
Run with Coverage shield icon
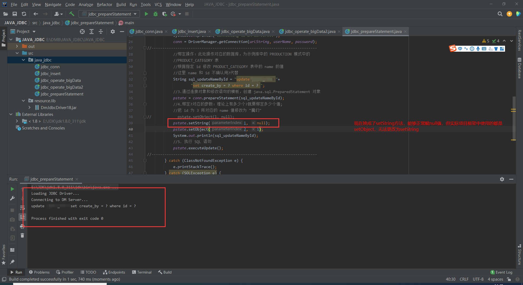pyautogui.click(x=165, y=14)
